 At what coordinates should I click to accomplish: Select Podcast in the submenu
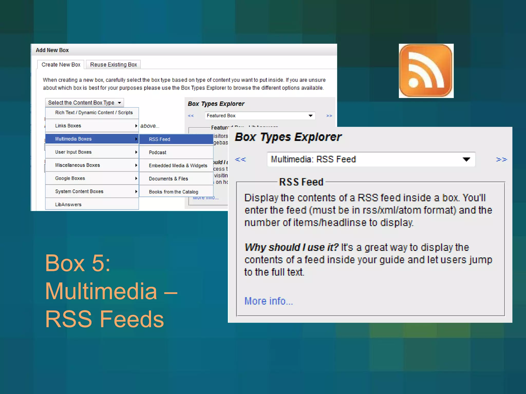(x=176, y=152)
